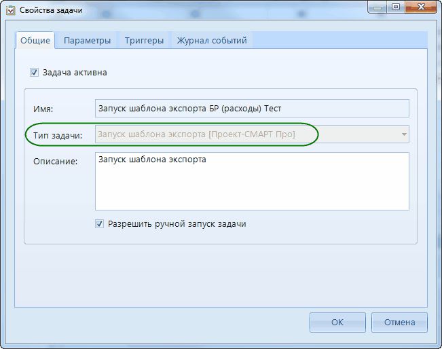Focus the Описание text area
The height and width of the screenshot is (349, 442).
(251, 181)
